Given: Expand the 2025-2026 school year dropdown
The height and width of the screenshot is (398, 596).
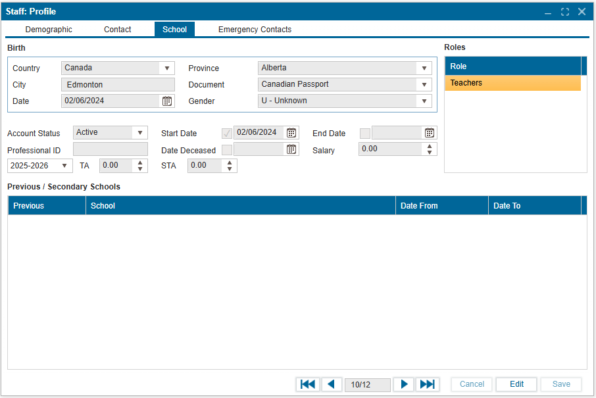Looking at the screenshot, I should coord(64,166).
